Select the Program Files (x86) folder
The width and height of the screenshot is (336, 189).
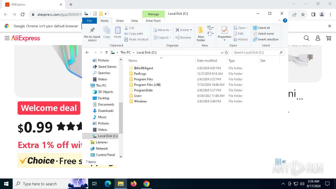[147, 85]
